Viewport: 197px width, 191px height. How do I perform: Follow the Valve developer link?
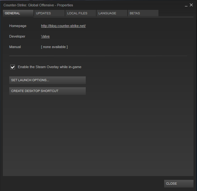(x=45, y=36)
